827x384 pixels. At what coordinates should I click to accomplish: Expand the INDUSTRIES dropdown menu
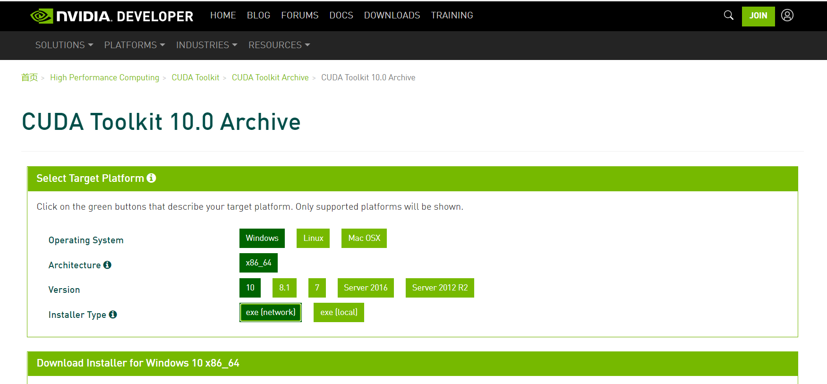[x=206, y=45]
